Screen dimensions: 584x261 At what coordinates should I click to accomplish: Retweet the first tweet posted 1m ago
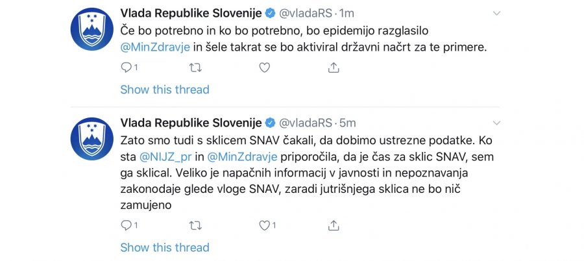(x=195, y=67)
